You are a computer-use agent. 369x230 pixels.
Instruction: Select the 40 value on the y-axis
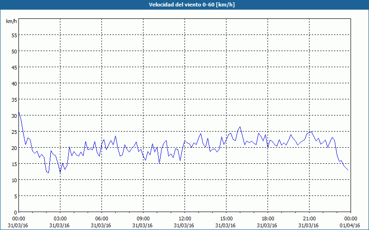(14, 84)
